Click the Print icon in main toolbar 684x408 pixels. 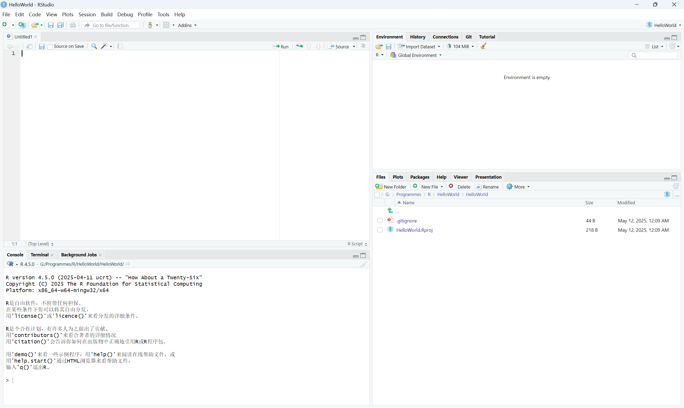coord(73,25)
